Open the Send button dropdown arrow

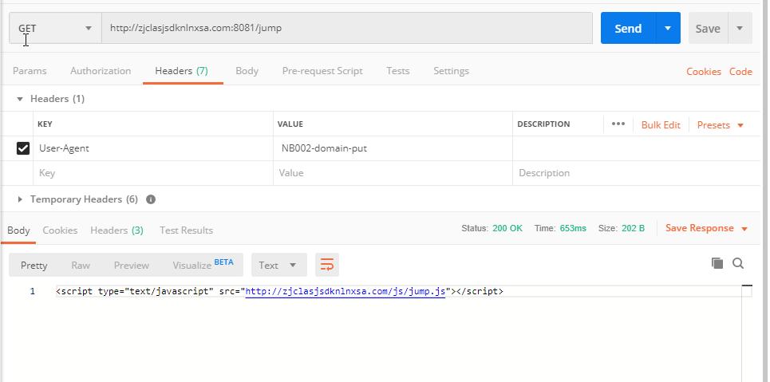click(667, 29)
